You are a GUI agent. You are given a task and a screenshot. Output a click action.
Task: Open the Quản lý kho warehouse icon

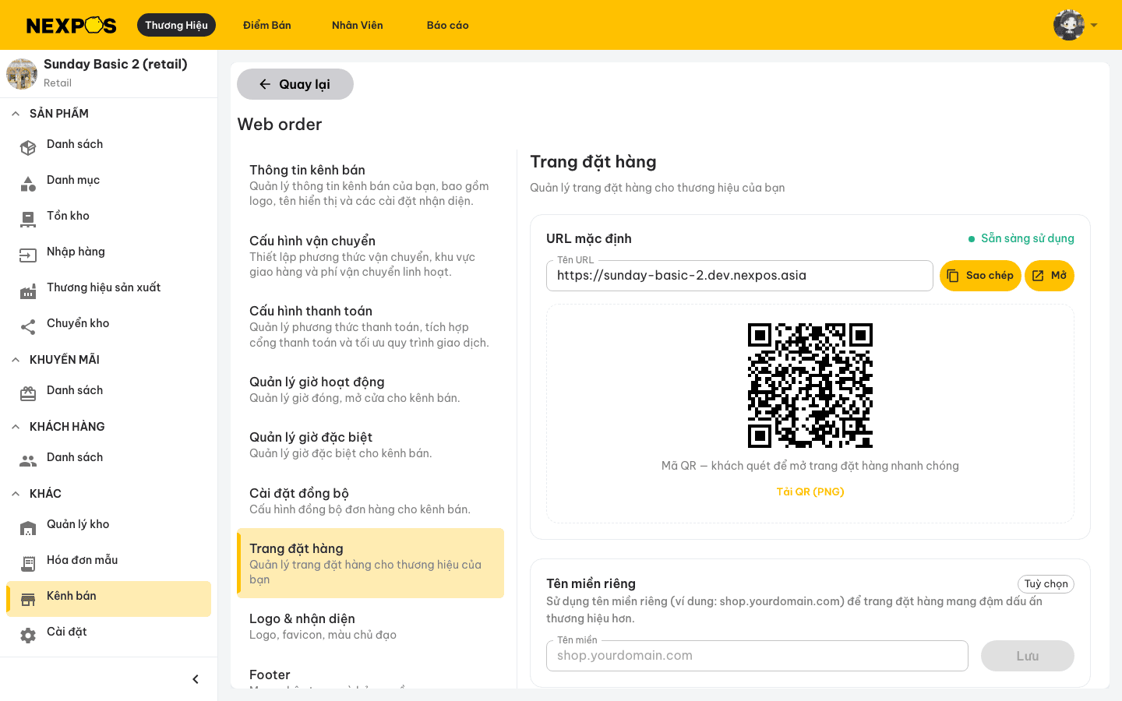point(28,528)
